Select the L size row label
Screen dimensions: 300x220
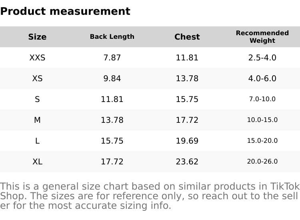pyautogui.click(x=37, y=141)
